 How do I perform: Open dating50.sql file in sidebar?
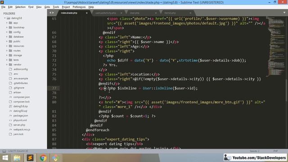20,111
